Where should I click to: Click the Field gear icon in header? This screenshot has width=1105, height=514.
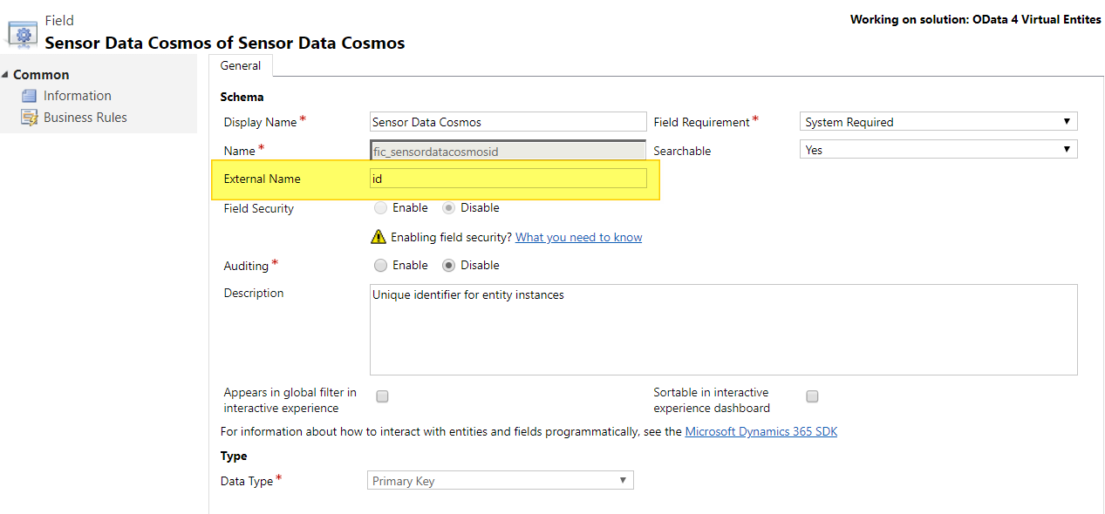[x=23, y=34]
